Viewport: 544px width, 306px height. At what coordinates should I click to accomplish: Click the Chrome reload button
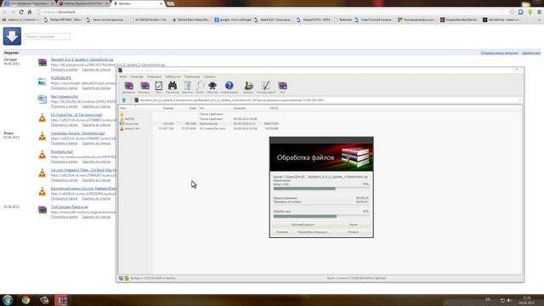tap(21, 12)
